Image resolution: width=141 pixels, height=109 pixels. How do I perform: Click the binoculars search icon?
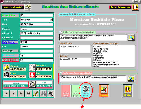(x=44, y=93)
